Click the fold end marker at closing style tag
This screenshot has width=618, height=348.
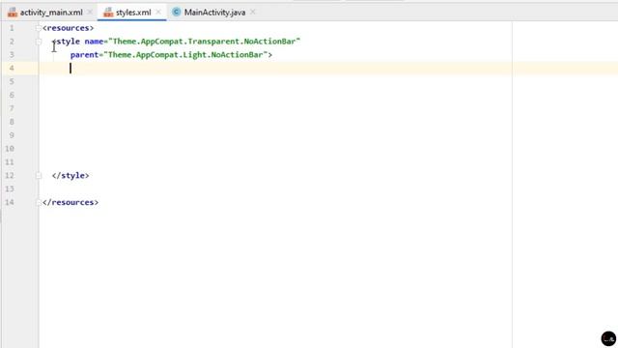[x=39, y=176]
